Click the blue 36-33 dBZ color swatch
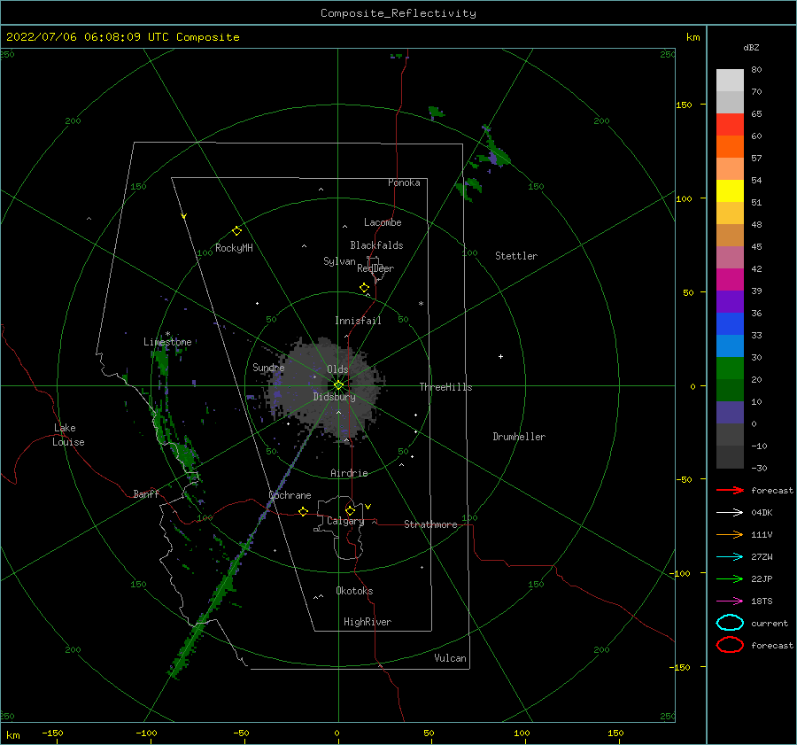 [730, 323]
